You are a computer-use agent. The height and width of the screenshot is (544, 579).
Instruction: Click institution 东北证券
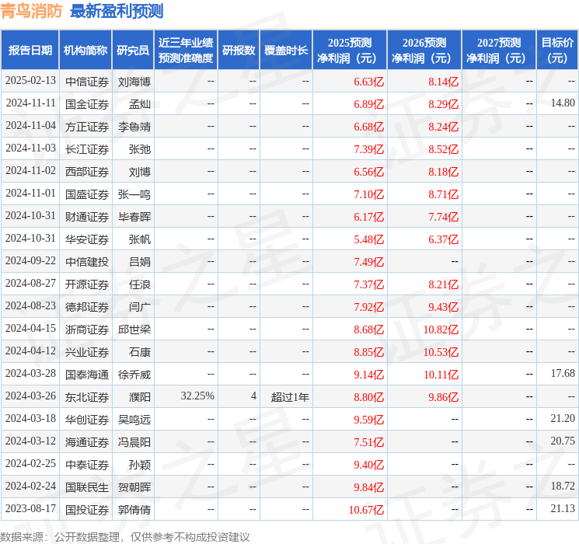click(87, 397)
